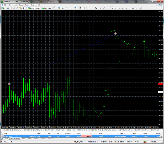Switch to the AUDUSD,M15 chart tab

point(7,130)
